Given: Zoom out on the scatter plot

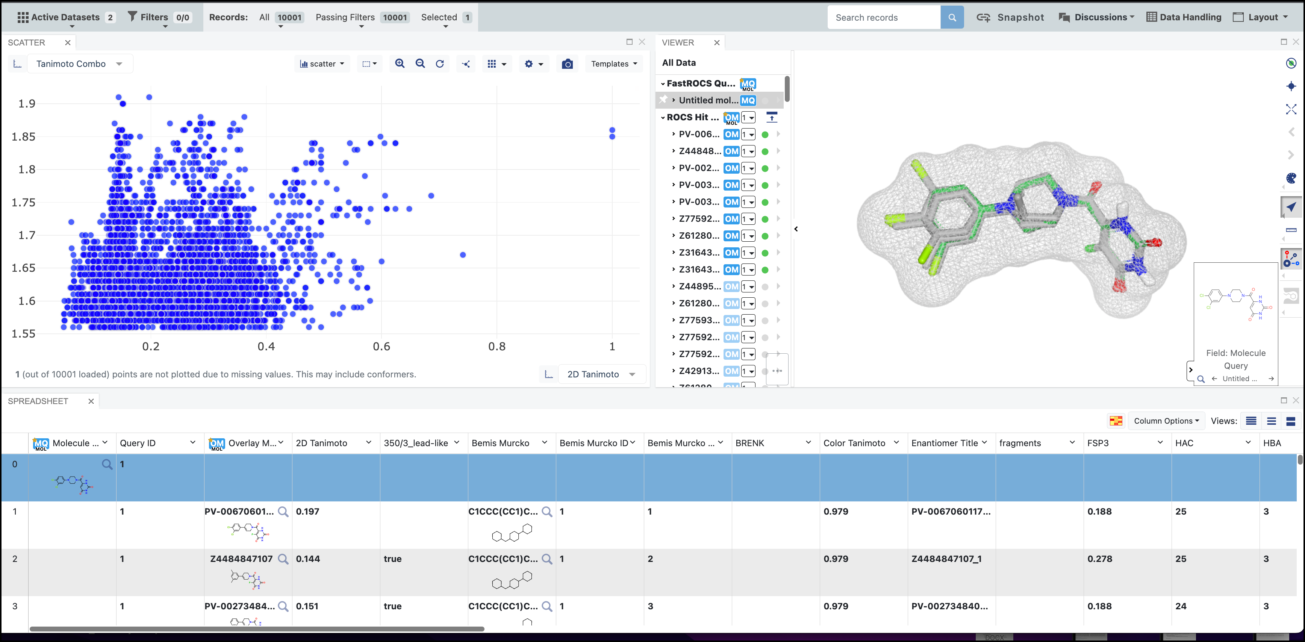Looking at the screenshot, I should 420,64.
